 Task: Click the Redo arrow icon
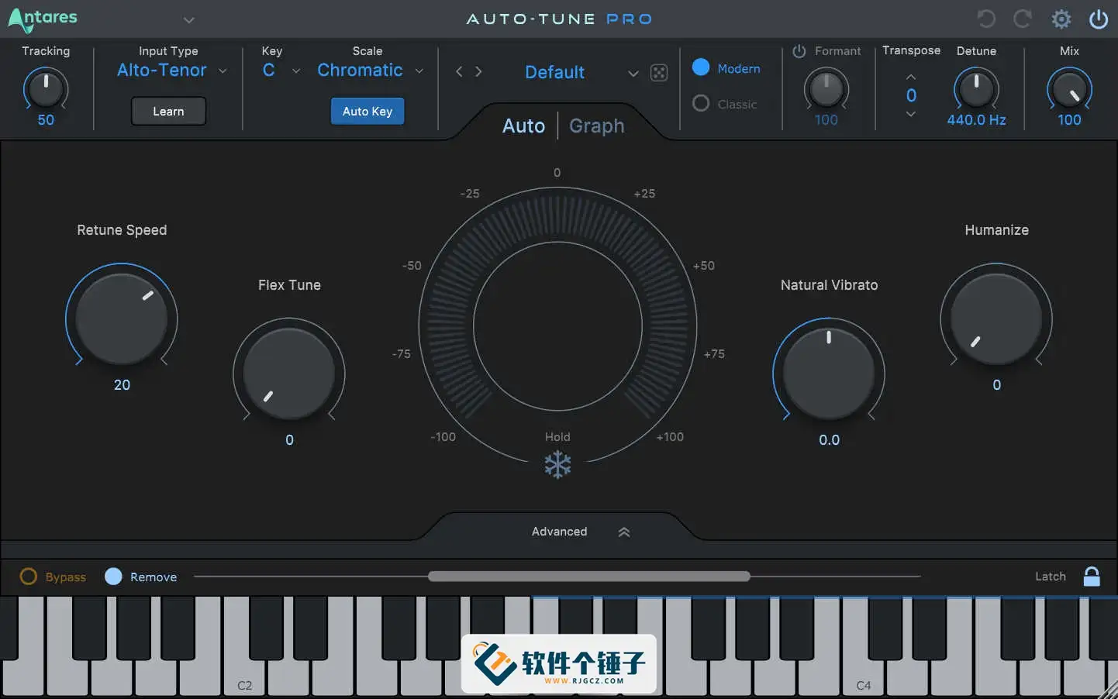[1023, 19]
